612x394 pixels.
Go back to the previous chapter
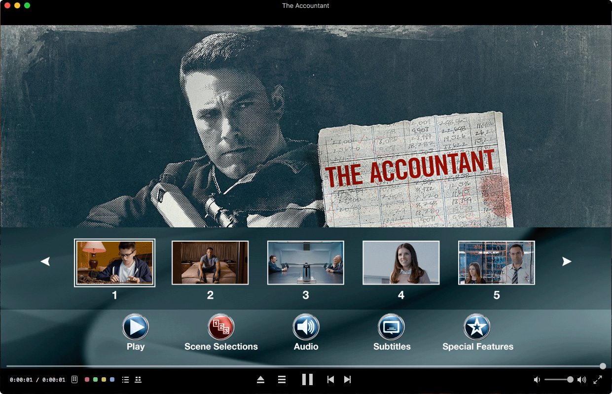point(330,380)
